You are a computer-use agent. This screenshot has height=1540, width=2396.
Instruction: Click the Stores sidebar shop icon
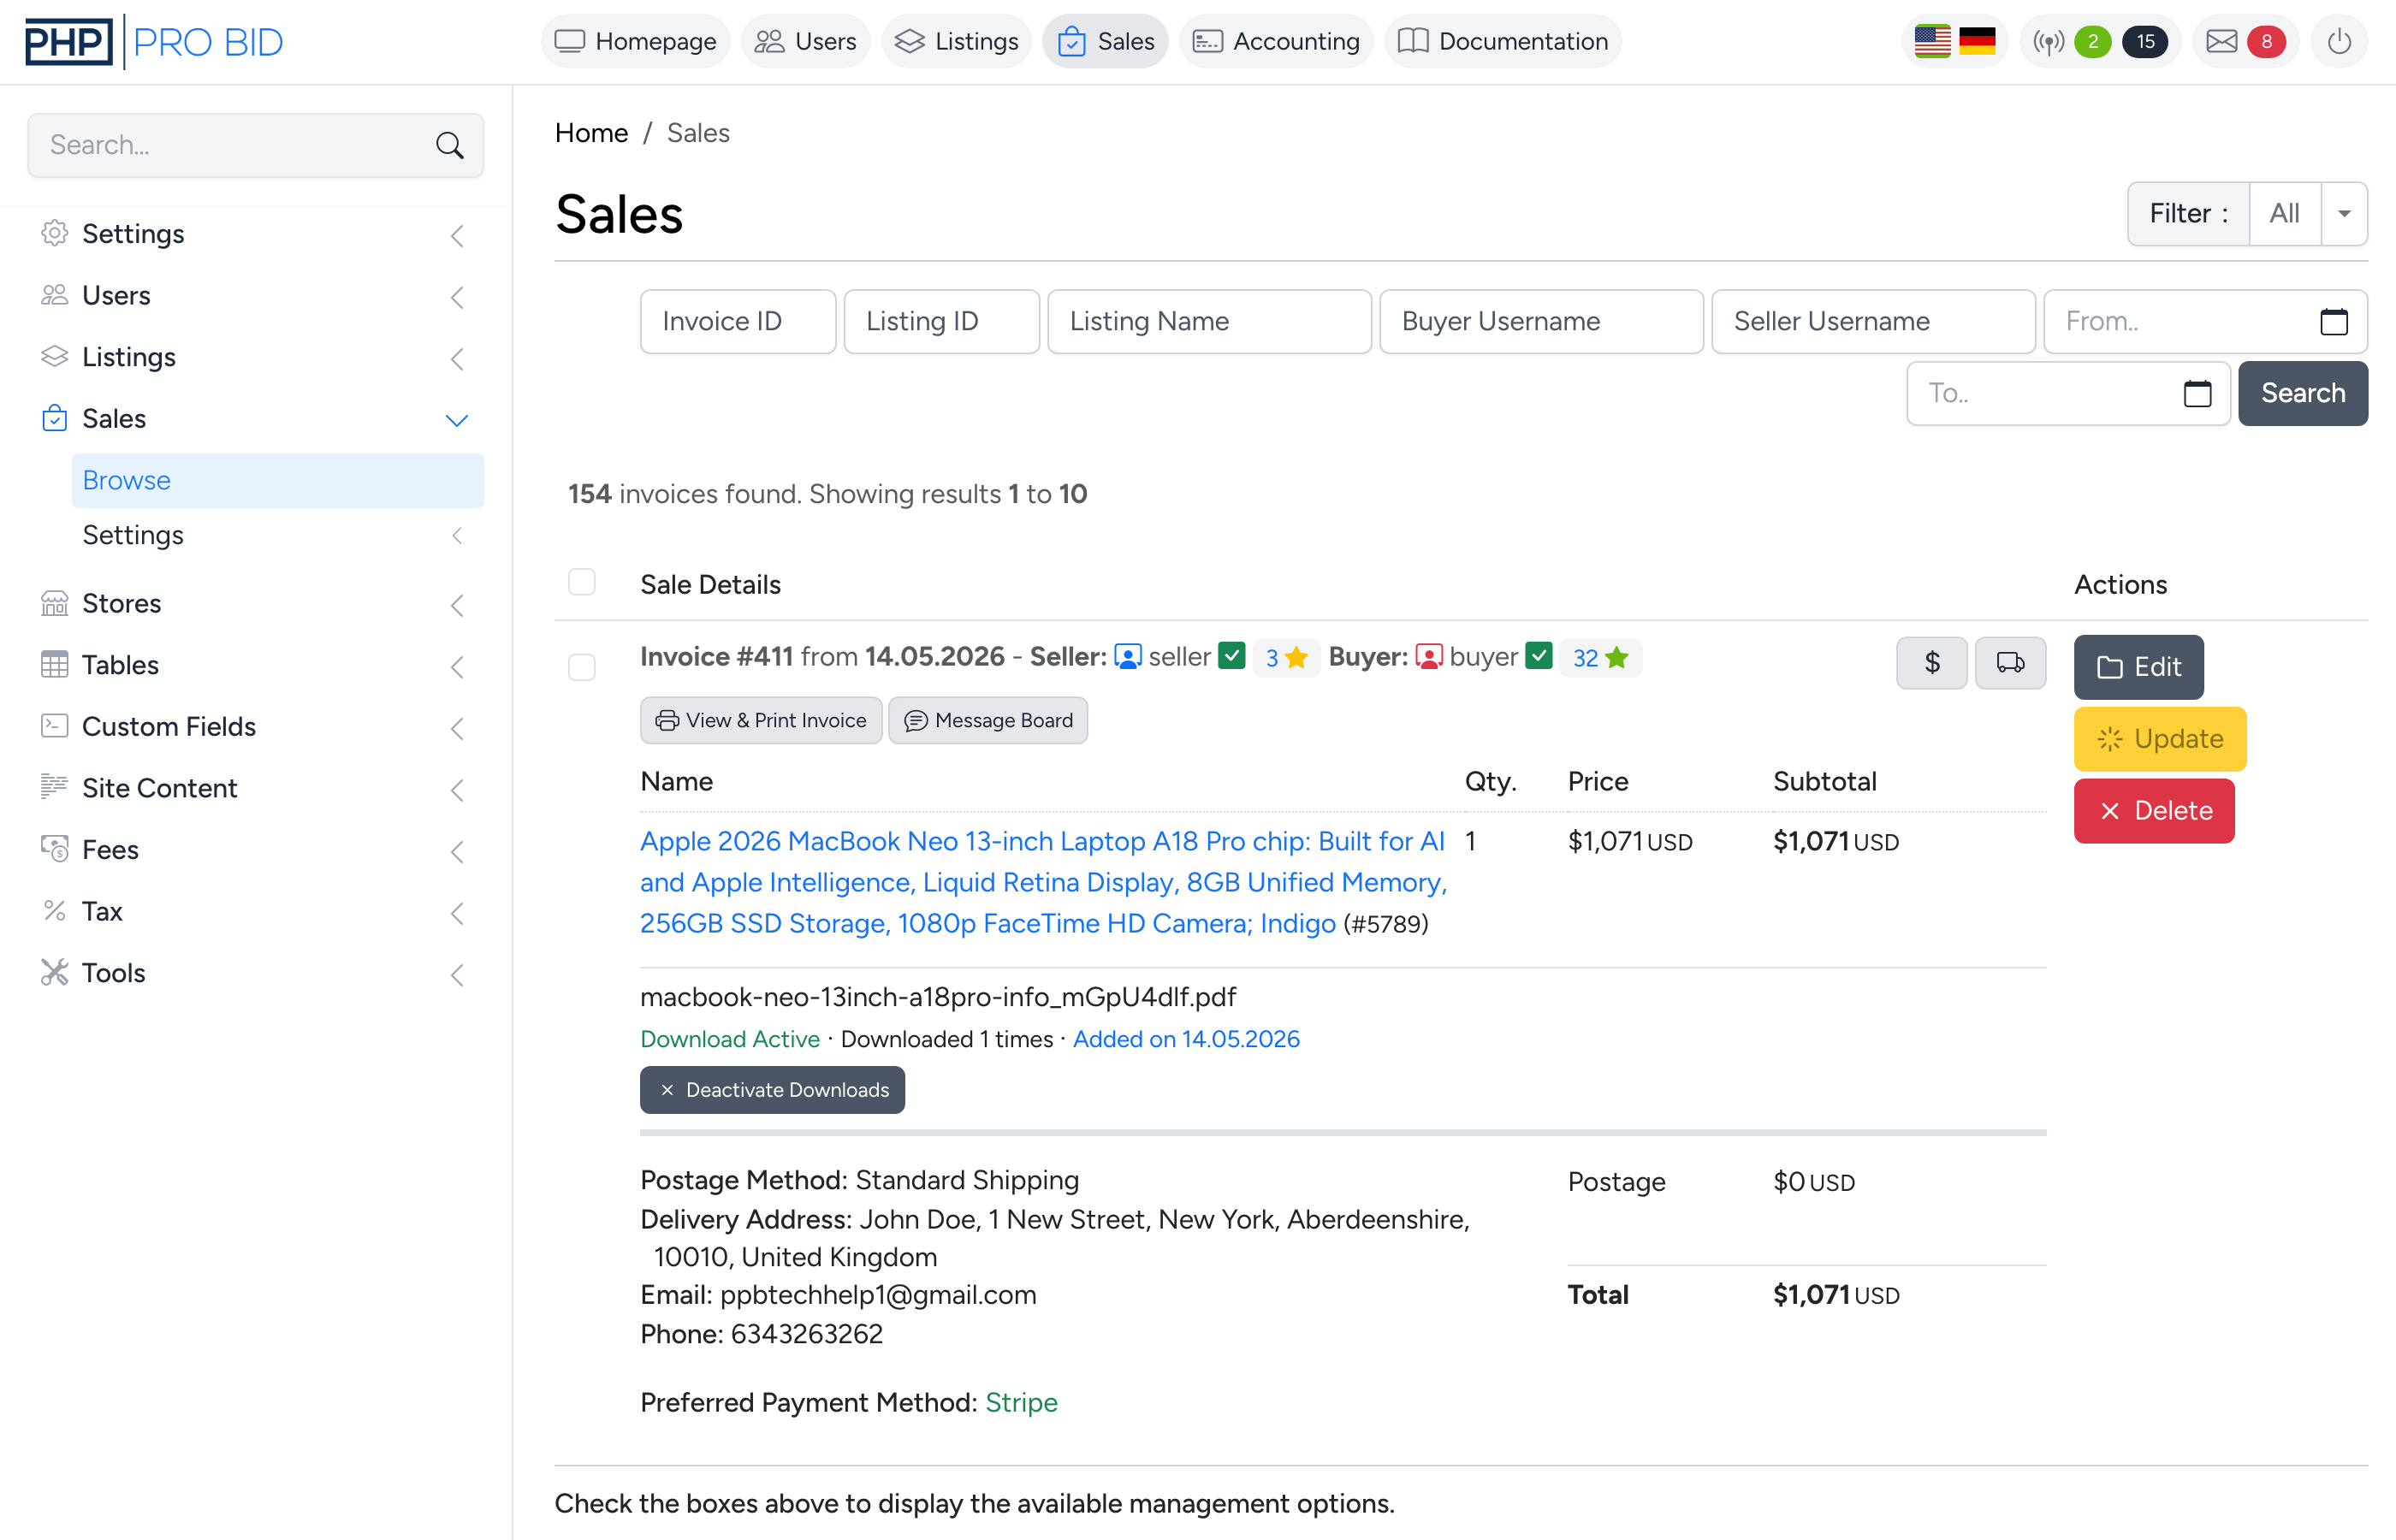coord(54,604)
